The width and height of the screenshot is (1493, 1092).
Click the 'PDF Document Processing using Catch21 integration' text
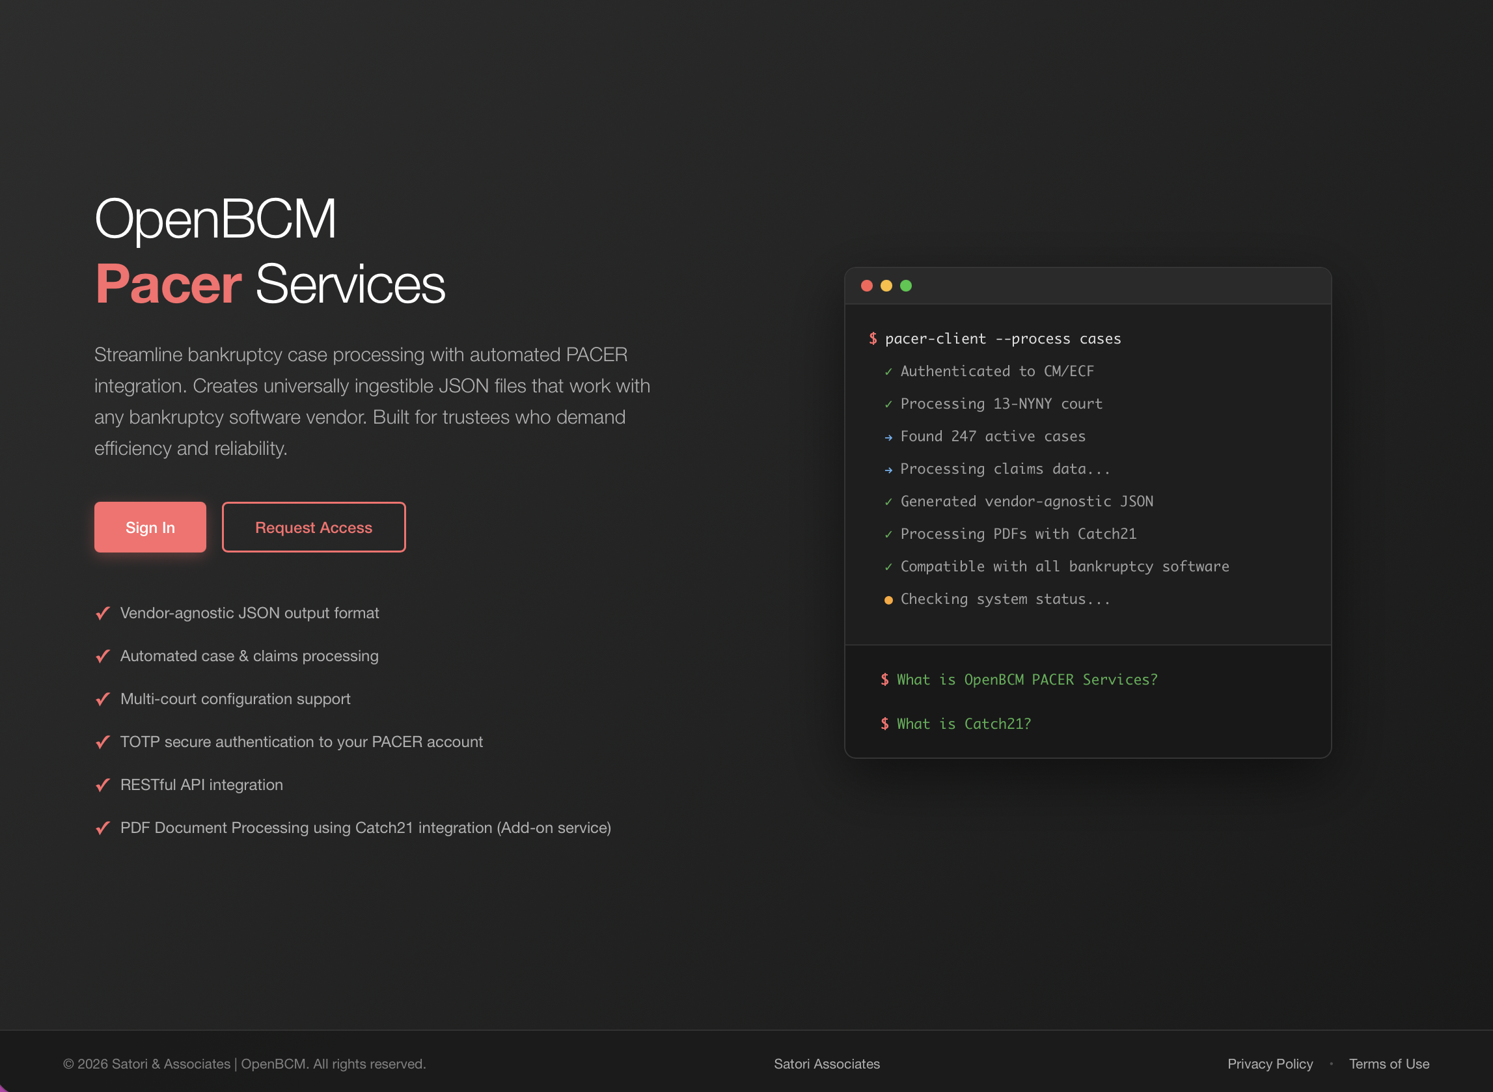(366, 828)
